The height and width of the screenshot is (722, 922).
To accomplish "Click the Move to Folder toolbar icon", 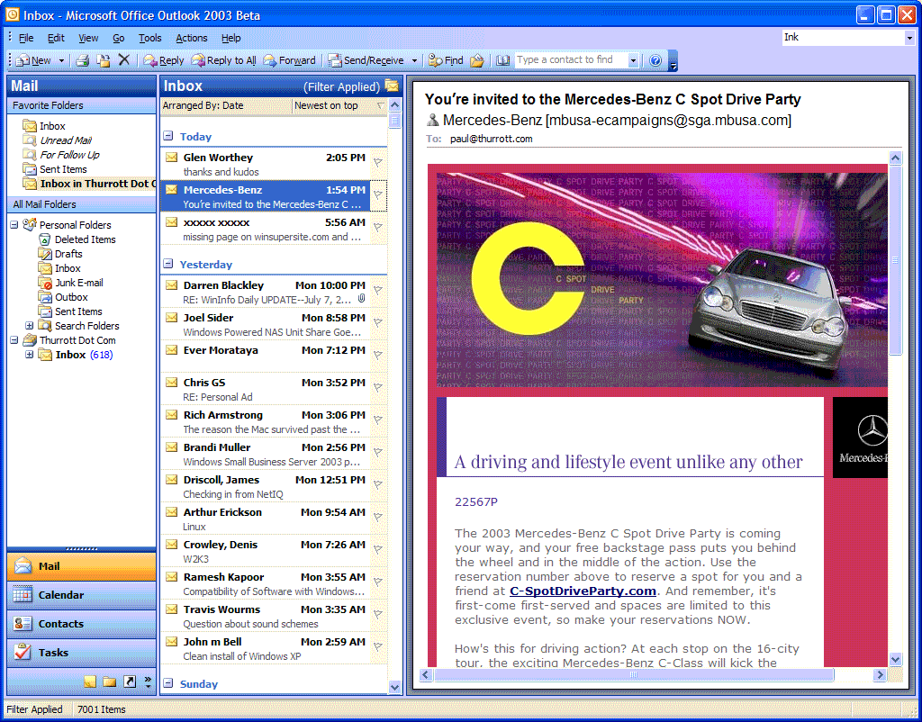I will (103, 60).
